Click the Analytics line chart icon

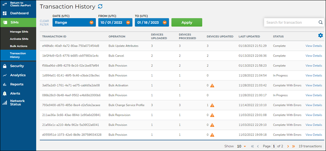5,75
